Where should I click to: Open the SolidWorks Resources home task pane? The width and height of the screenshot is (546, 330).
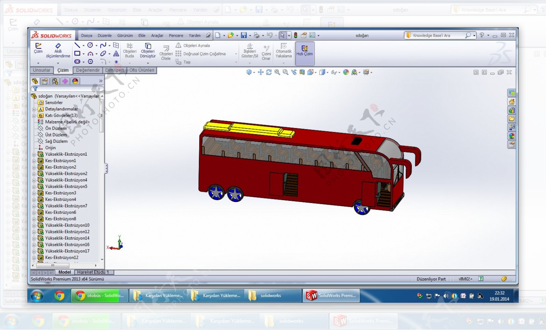click(x=512, y=101)
